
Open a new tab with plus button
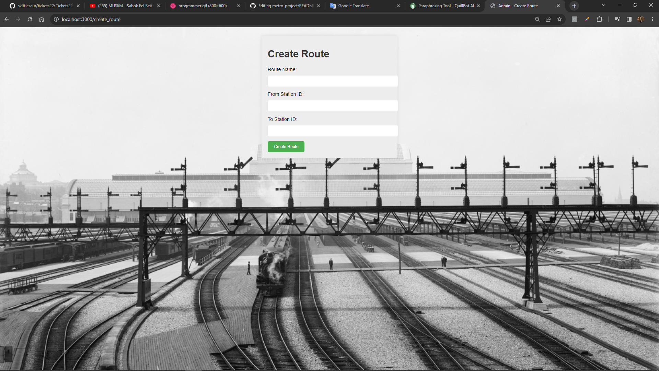click(574, 6)
